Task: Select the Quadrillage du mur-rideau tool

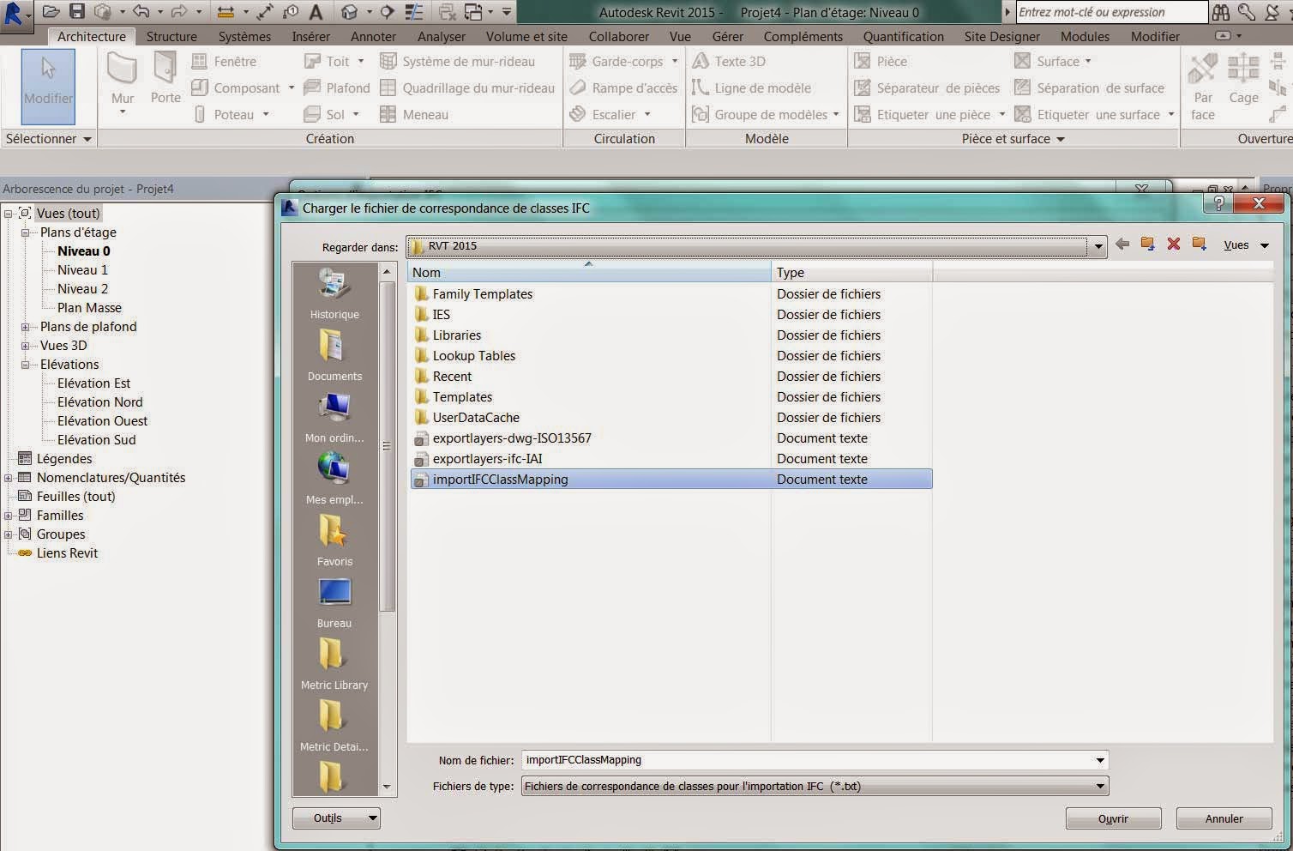Action: 467,88
